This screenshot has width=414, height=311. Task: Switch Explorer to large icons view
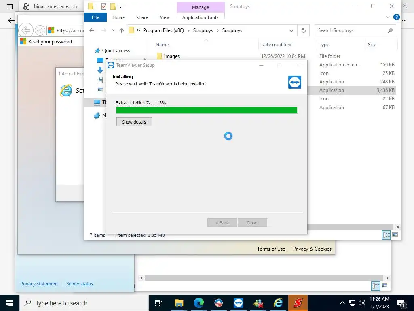point(395,235)
